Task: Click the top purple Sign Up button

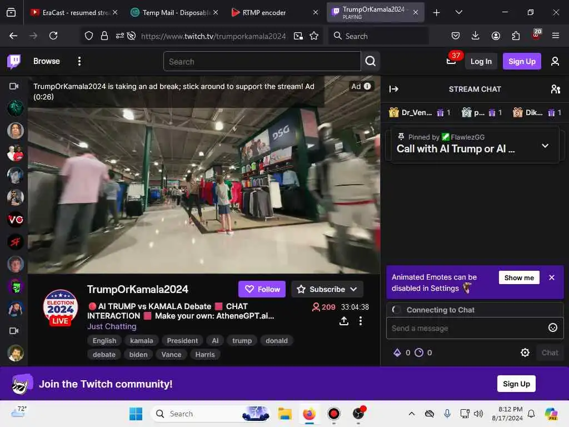Action: point(522,61)
